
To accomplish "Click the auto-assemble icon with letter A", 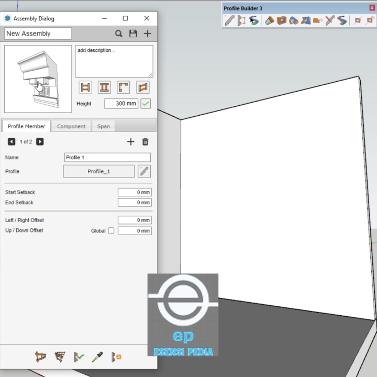I will click(116, 357).
